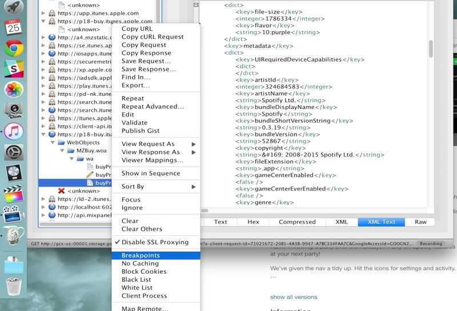The height and width of the screenshot is (311, 457).
Task: Expand the https://upp.itunes.apple.com tree node
Action: click(43, 13)
